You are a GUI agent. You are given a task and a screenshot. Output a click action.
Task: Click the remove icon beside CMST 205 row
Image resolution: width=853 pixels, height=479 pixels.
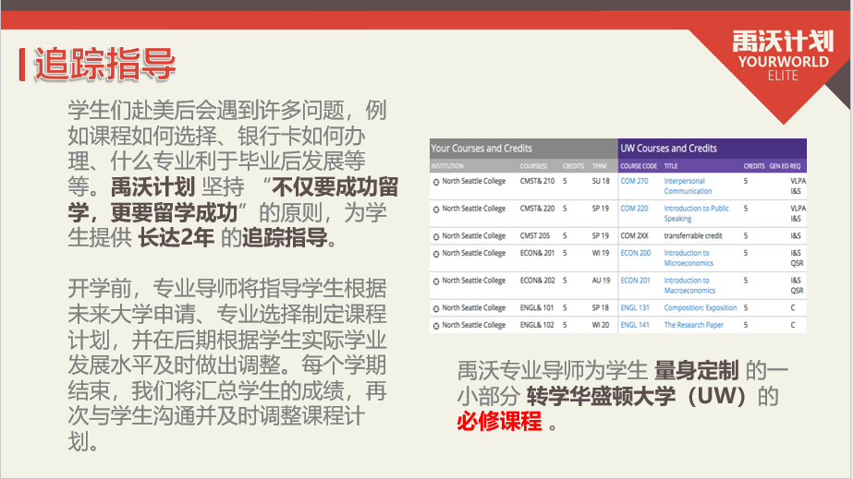436,236
